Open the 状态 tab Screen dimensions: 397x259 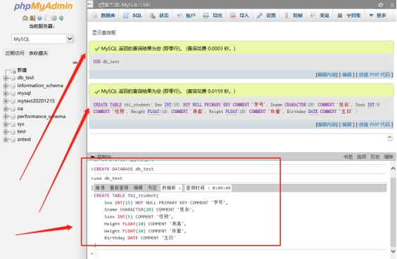click(159, 15)
